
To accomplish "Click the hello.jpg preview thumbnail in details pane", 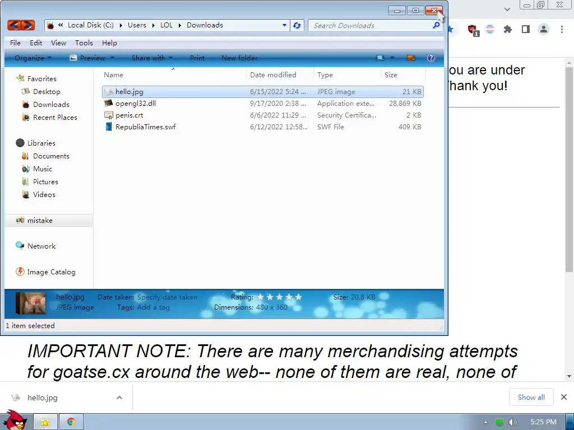I will 31,303.
